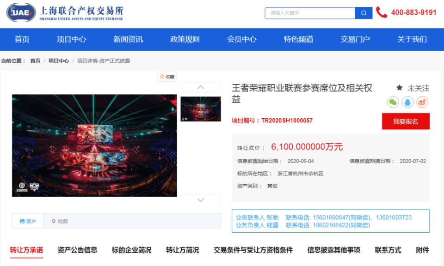Select the stadium thumbnail image
This screenshot has width=444, height=266.
200,109
